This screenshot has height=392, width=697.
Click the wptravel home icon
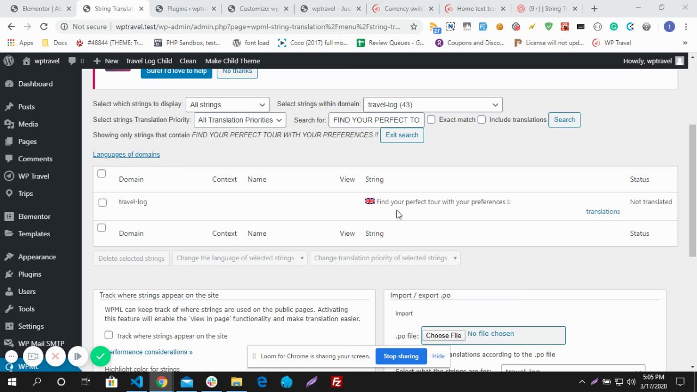click(26, 61)
